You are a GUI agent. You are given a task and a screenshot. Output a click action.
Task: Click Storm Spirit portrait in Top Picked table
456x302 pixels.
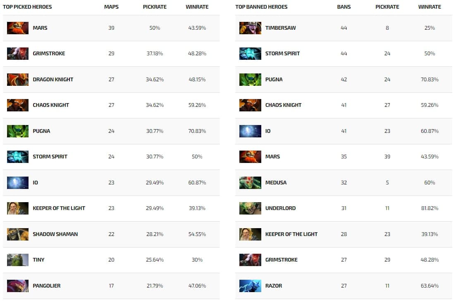click(x=18, y=157)
